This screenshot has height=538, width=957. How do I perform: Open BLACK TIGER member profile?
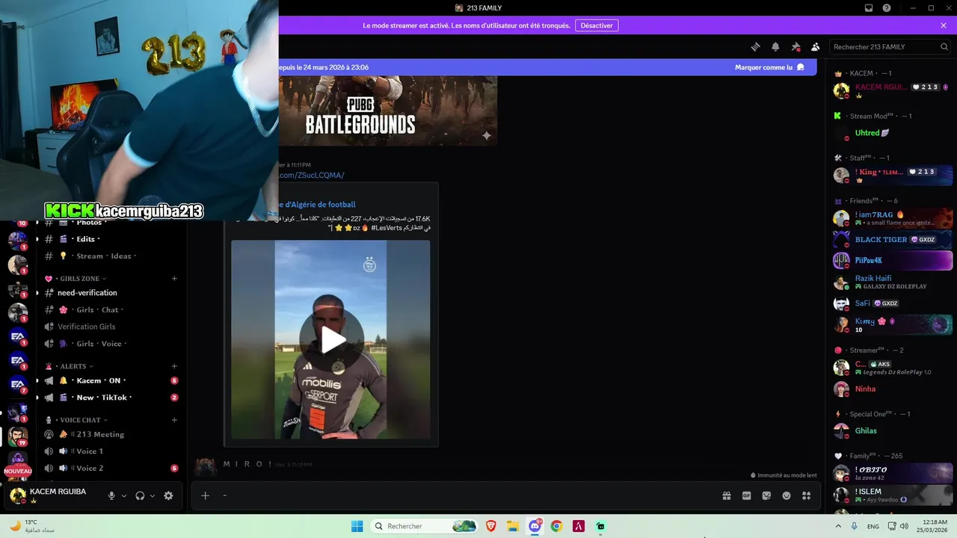[893, 240]
